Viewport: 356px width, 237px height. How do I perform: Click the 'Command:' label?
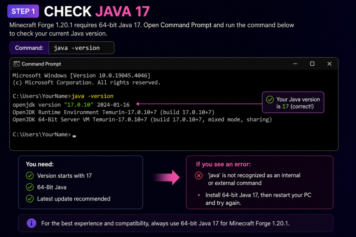29,48
